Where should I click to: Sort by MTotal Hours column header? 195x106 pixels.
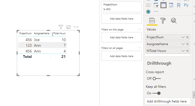(59, 33)
